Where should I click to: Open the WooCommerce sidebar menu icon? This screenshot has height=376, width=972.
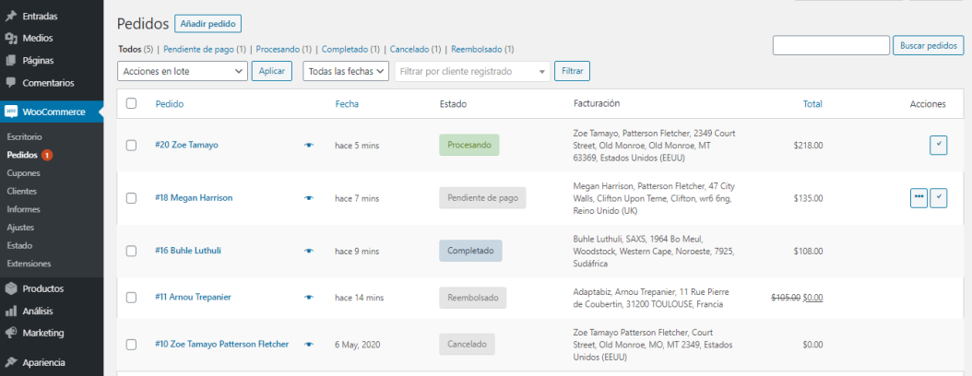[x=11, y=112]
